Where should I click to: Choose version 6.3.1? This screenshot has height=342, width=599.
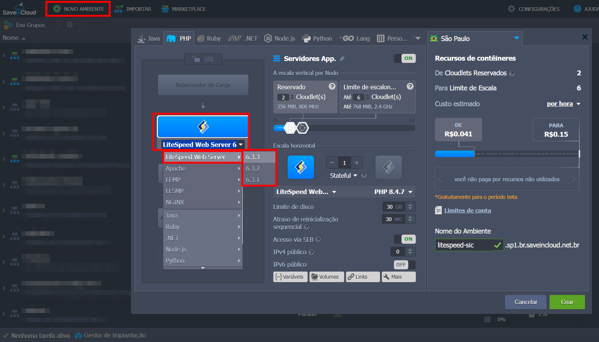click(259, 180)
